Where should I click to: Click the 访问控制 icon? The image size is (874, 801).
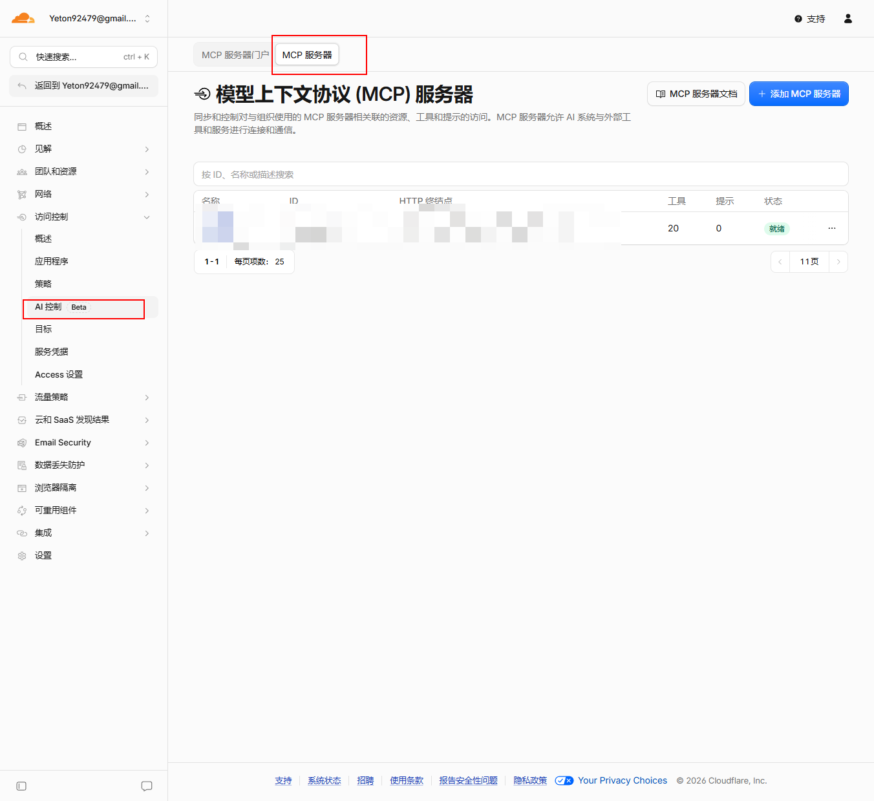22,217
